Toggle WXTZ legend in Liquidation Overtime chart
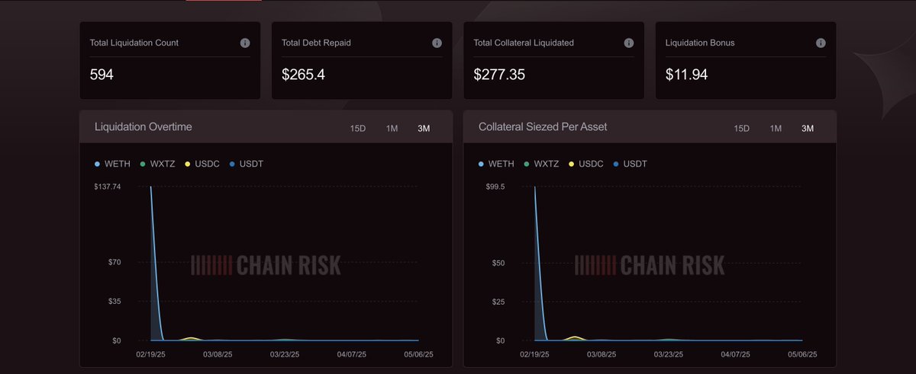The width and height of the screenshot is (916, 374). click(158, 165)
